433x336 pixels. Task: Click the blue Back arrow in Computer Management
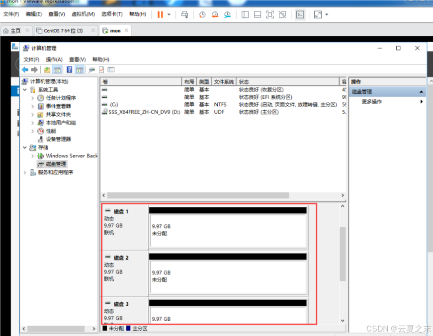click(x=25, y=70)
